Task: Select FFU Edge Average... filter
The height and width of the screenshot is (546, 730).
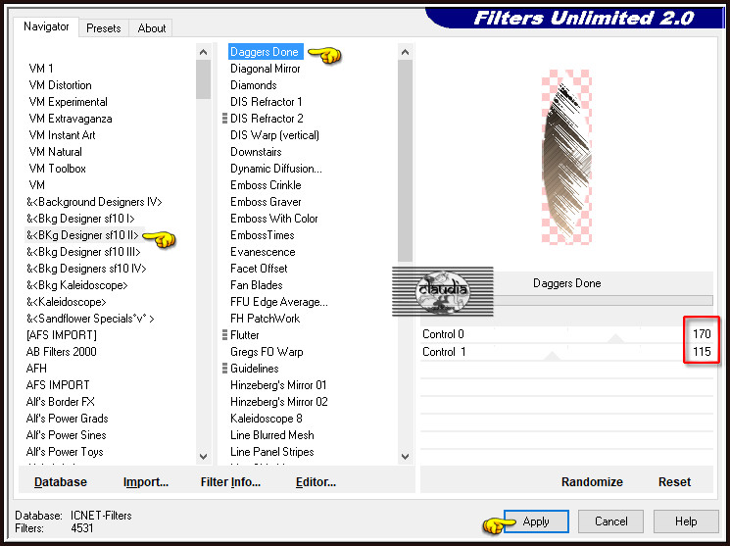Action: click(279, 302)
